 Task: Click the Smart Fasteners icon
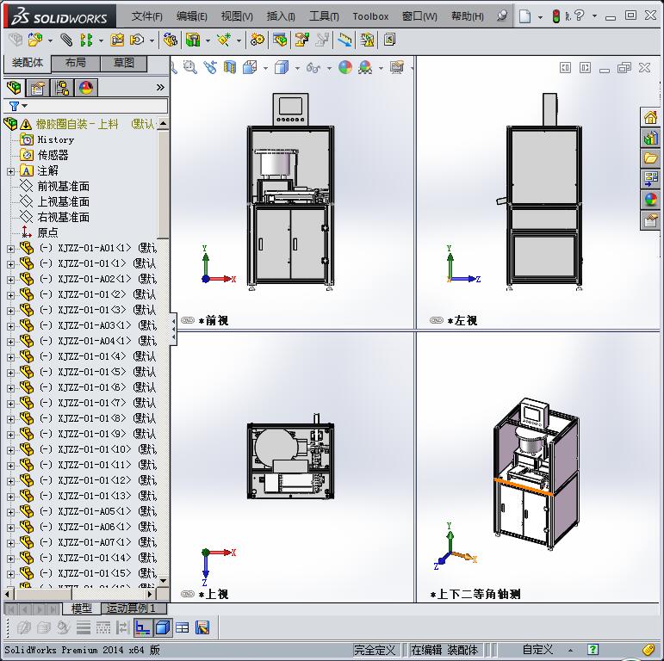tap(117, 40)
